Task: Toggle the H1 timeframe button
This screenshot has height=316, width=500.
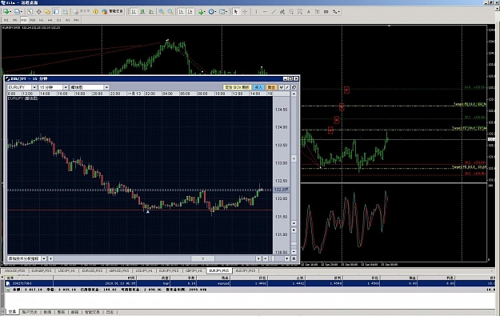Action: [41, 20]
